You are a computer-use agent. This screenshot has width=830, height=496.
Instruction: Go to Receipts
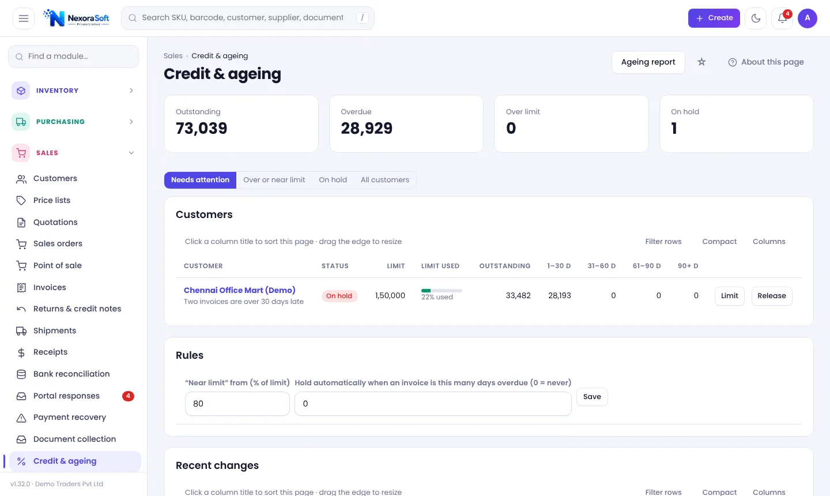pos(75,352)
